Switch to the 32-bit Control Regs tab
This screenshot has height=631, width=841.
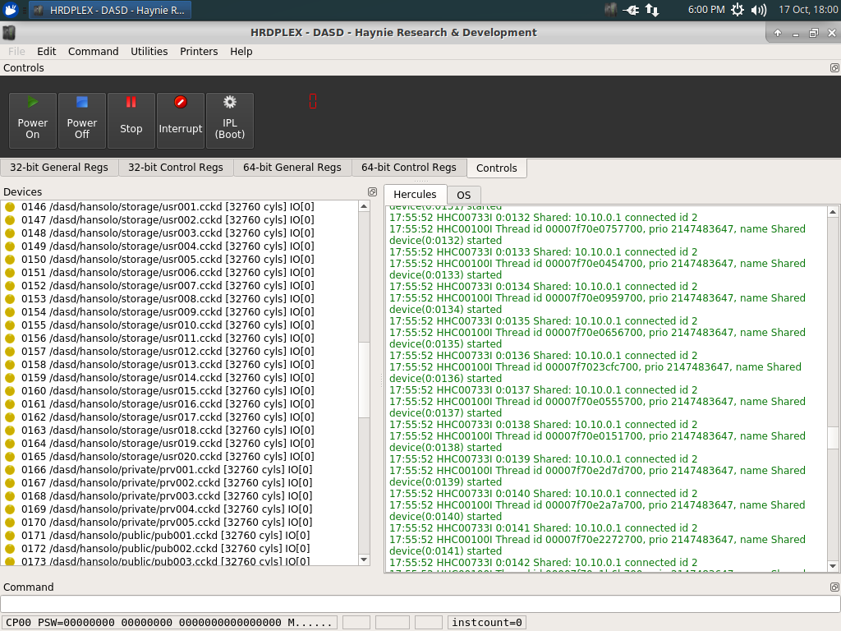click(x=176, y=168)
